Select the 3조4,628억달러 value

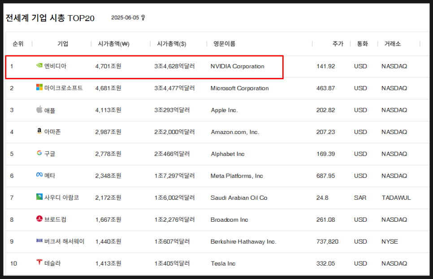174,66
